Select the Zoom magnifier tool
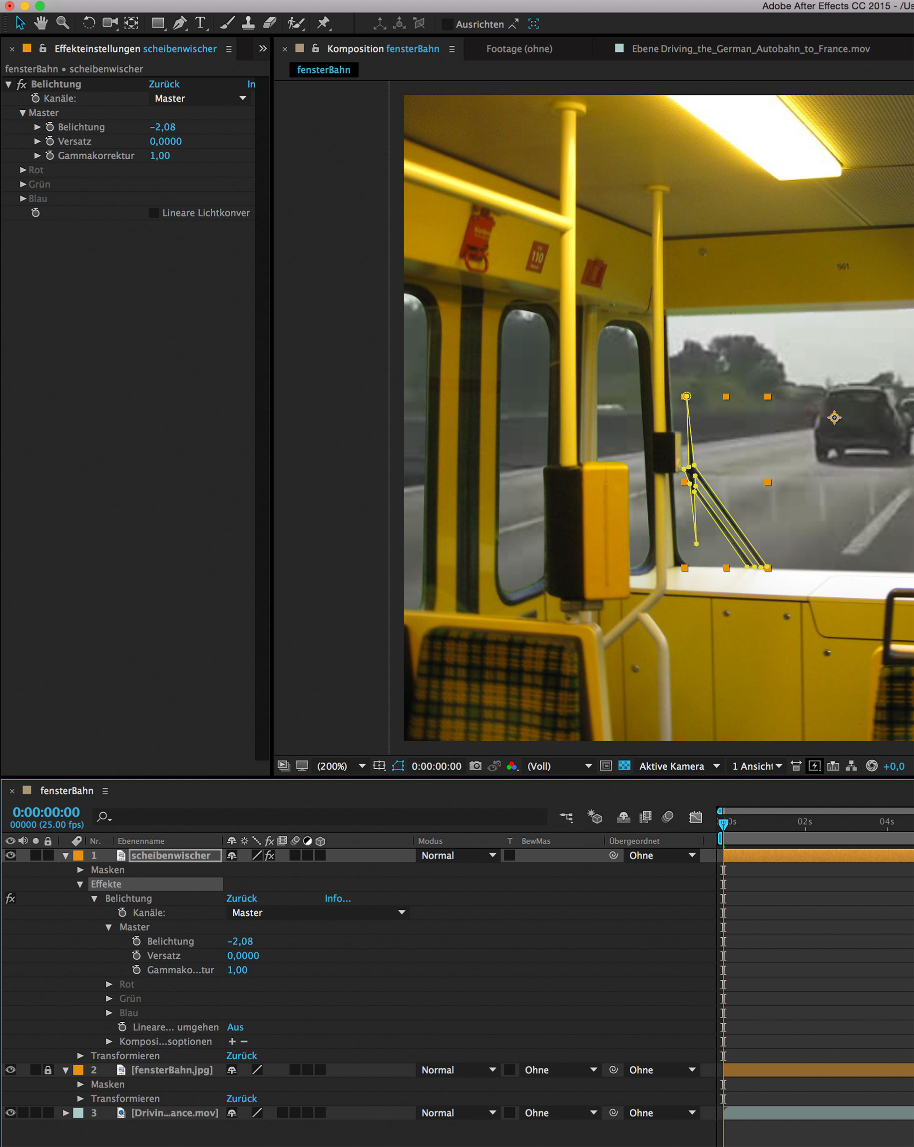This screenshot has width=914, height=1147. coord(63,23)
